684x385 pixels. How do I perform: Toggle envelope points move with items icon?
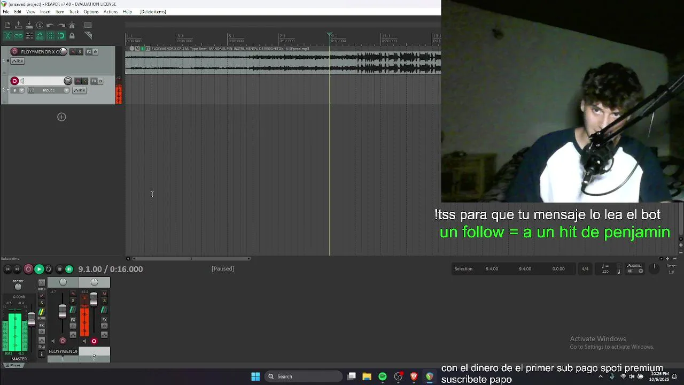pyautogui.click(x=40, y=36)
